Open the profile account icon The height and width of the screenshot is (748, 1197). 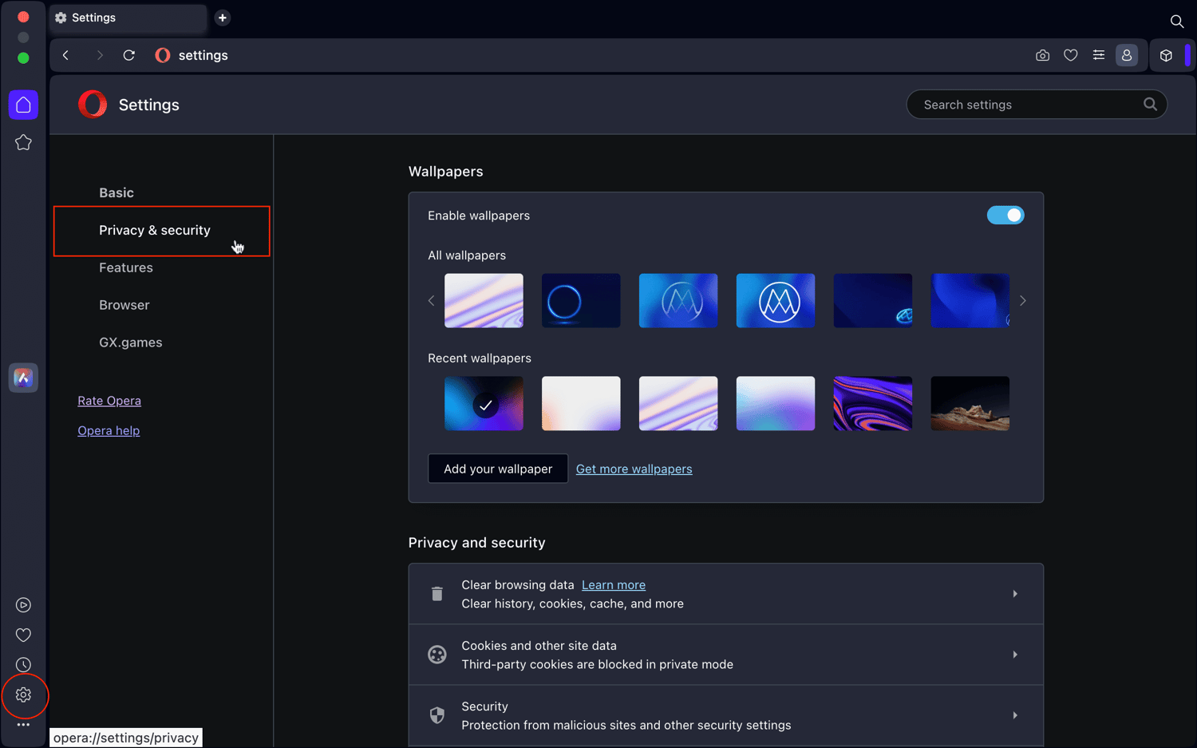[1127, 55]
